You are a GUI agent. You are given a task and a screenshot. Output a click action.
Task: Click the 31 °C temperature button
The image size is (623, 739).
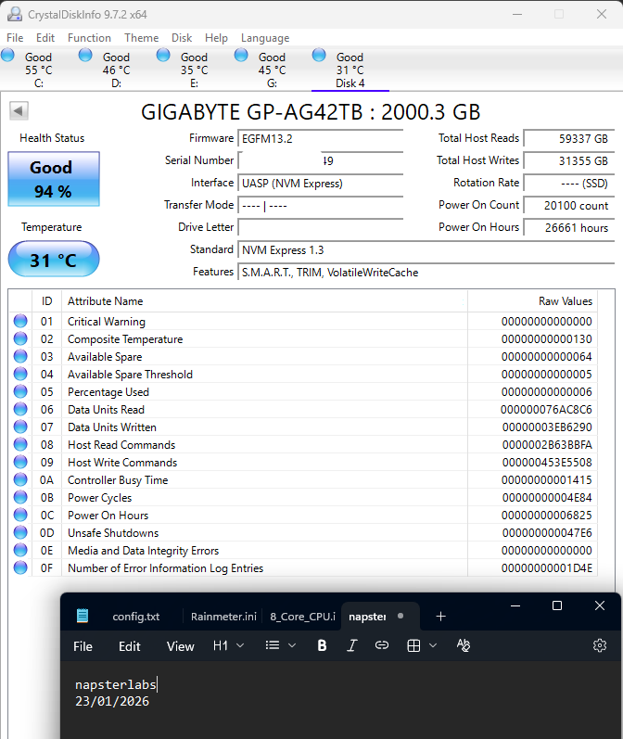coord(51,261)
